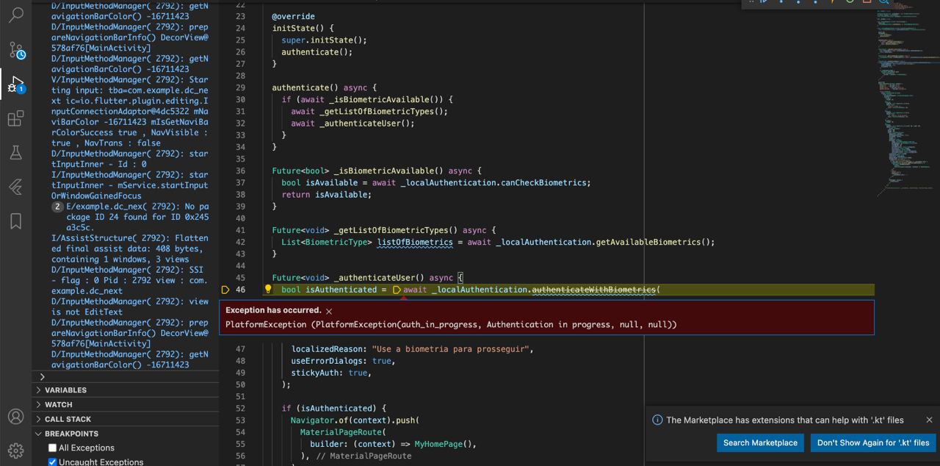Open the Run and Debug view
Screen dimensions: 940x466
pos(15,85)
